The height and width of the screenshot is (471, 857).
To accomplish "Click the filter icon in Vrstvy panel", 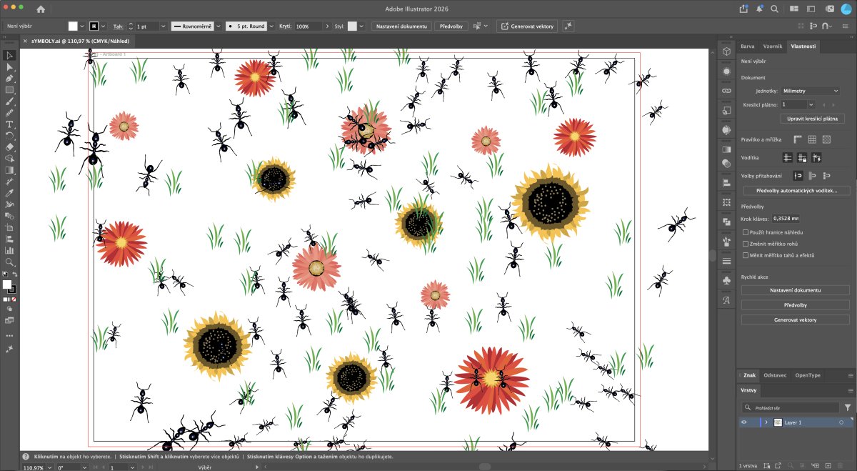I will click(848, 407).
